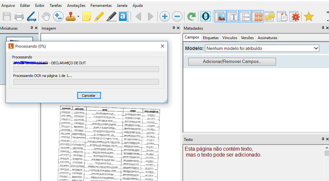Click the green rotate arrow icon

pyautogui.click(x=192, y=16)
